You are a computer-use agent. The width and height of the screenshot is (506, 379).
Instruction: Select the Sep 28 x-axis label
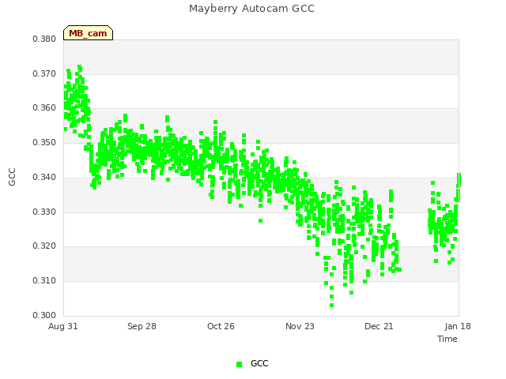tap(142, 326)
